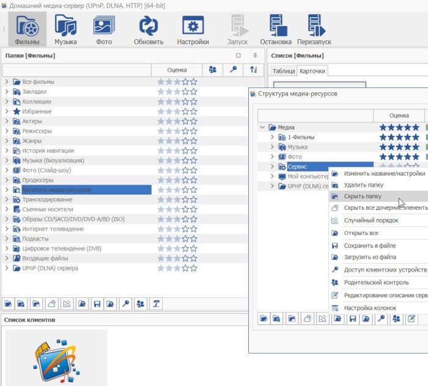This screenshot has height=386, width=428.
Task: Switch to the Музыка media section
Action: 65,30
